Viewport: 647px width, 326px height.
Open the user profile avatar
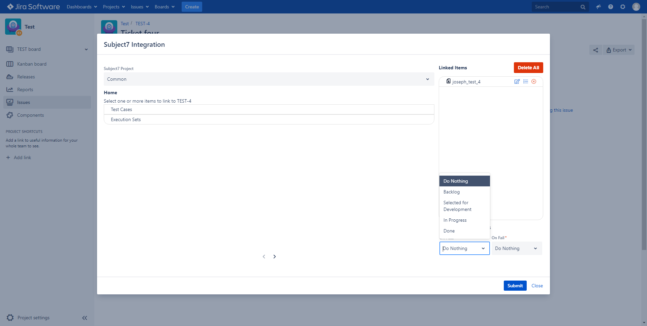[x=636, y=7]
